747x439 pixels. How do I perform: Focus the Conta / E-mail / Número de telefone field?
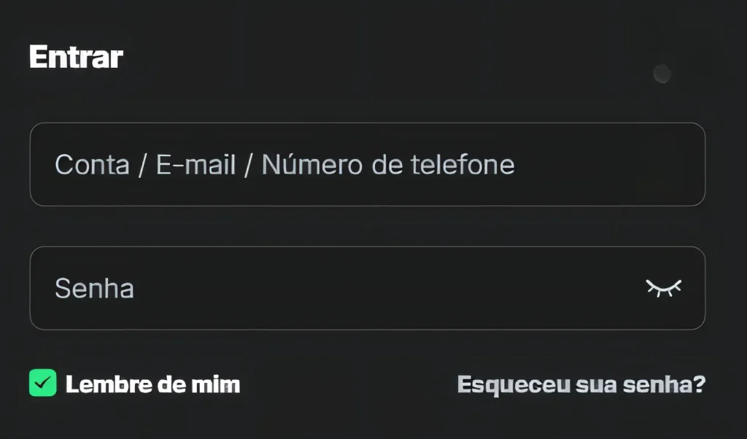click(x=368, y=164)
